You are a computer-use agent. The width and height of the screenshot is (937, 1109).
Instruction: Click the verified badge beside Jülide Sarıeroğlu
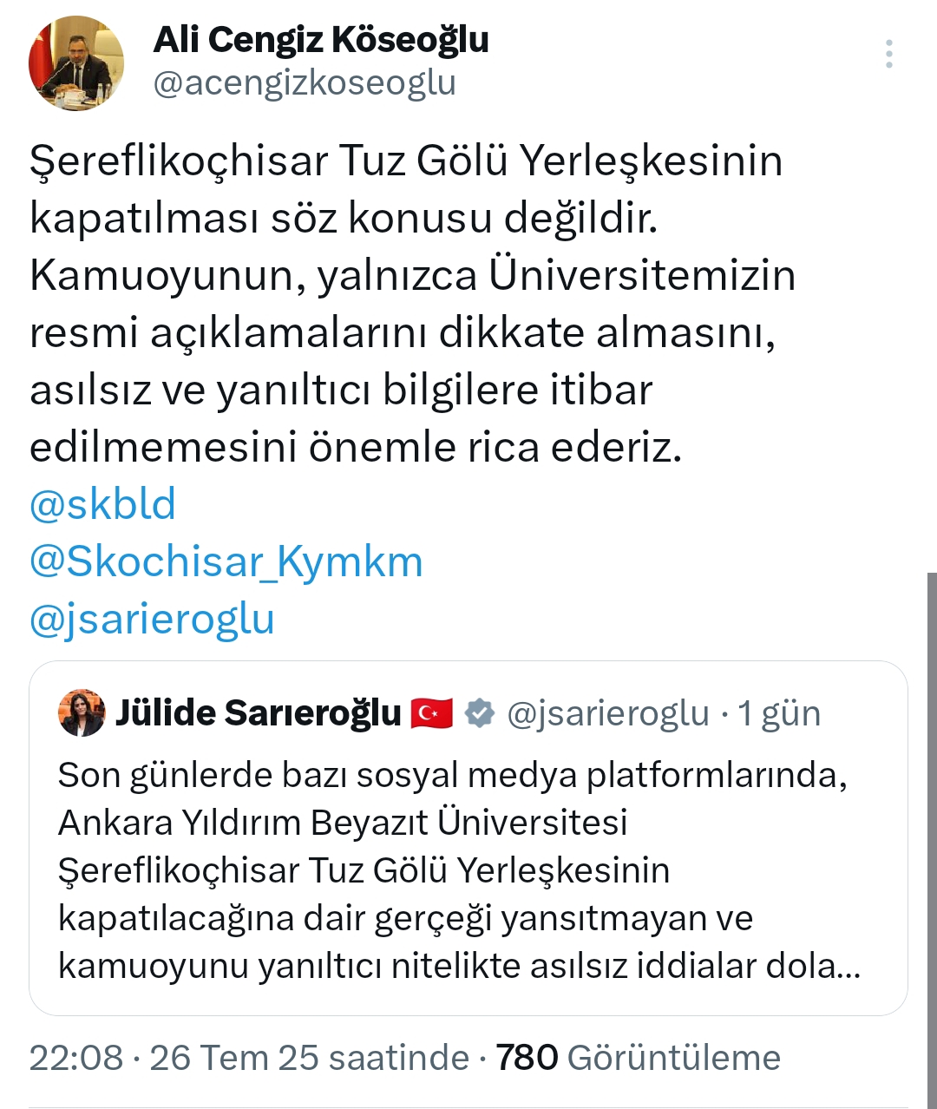coord(480,713)
